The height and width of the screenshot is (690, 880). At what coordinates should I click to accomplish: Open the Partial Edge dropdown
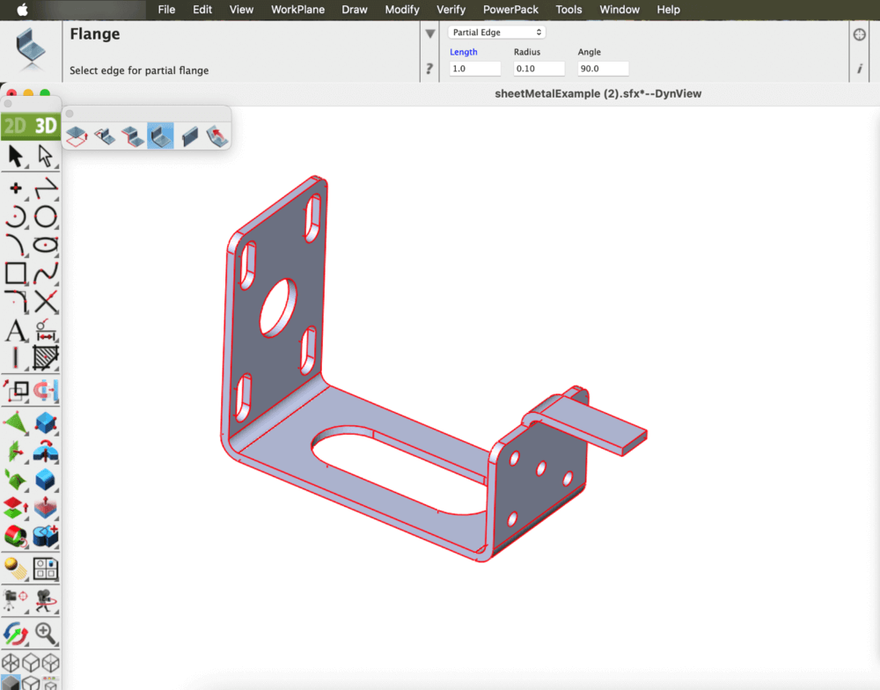(497, 33)
